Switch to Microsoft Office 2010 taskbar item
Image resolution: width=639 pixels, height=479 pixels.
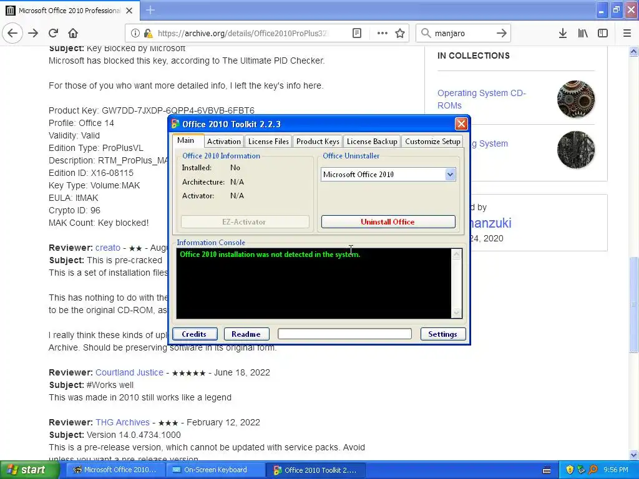point(115,470)
